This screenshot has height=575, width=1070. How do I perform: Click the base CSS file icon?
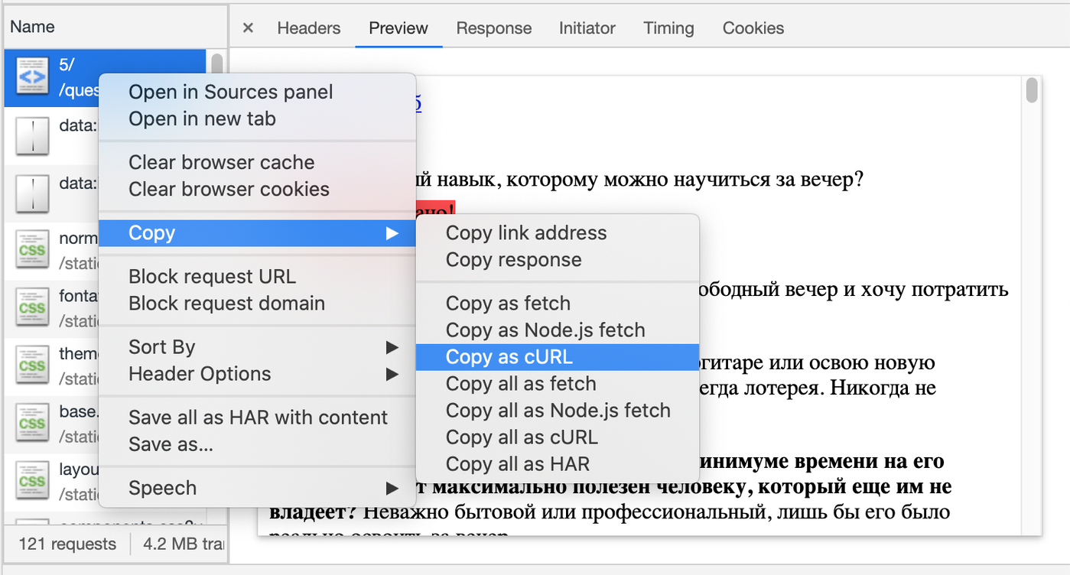[x=32, y=423]
